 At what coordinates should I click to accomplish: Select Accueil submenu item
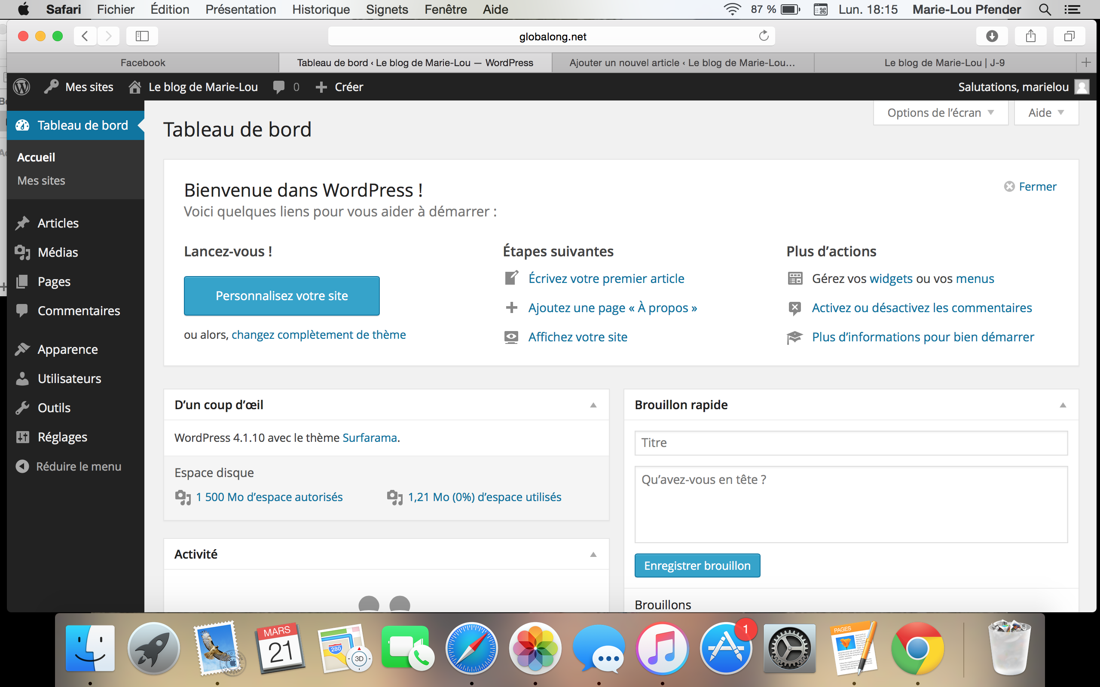coord(36,157)
